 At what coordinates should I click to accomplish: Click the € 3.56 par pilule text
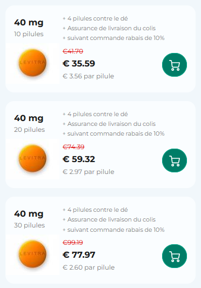[89, 76]
